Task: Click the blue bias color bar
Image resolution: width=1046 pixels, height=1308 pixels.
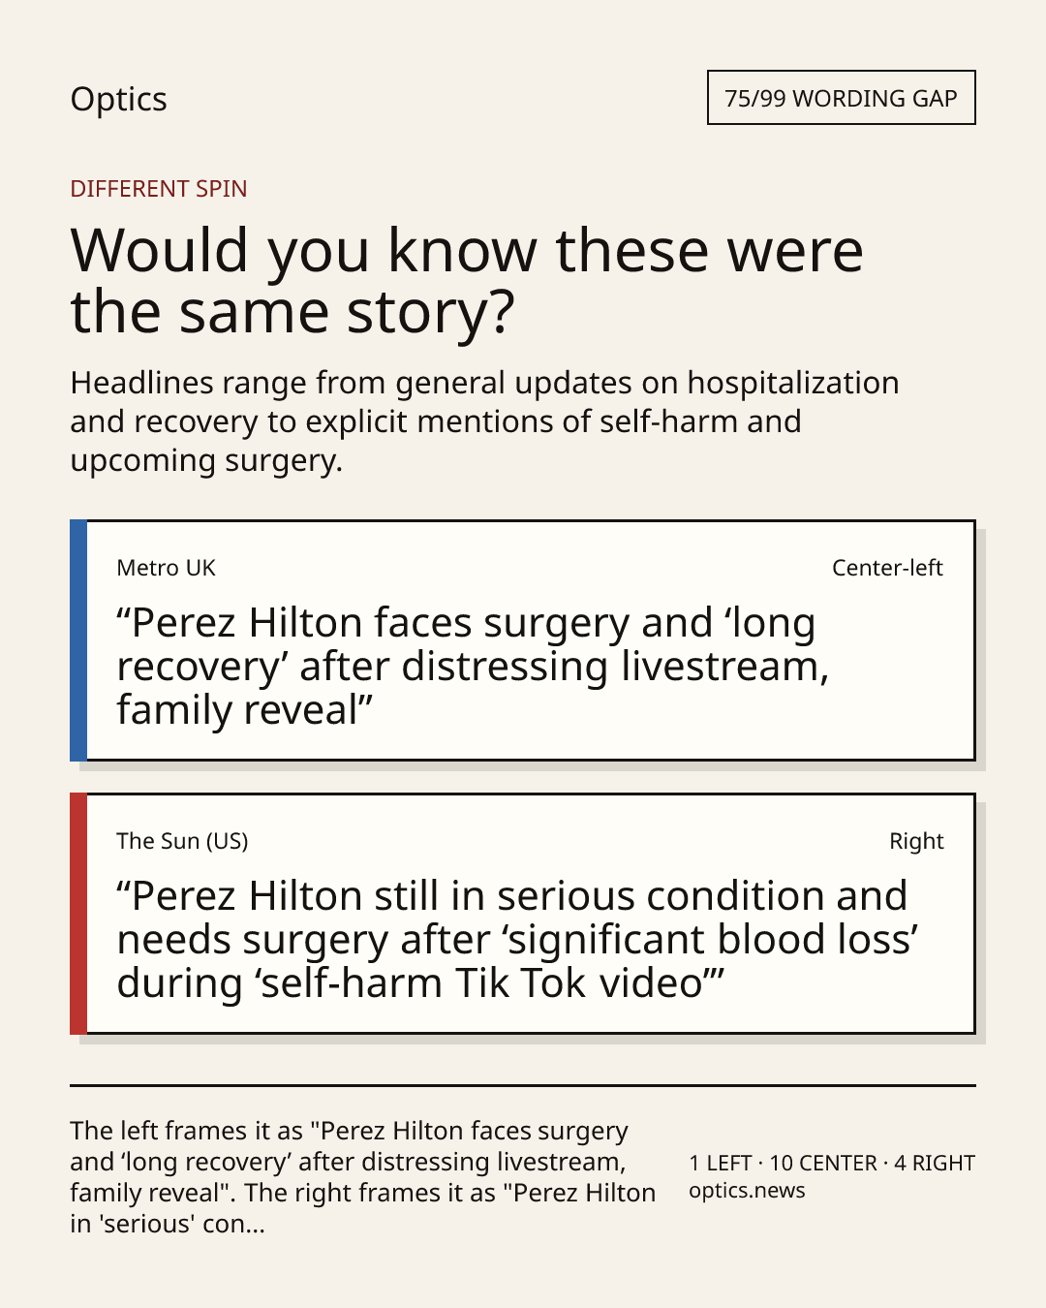Action: [x=78, y=640]
